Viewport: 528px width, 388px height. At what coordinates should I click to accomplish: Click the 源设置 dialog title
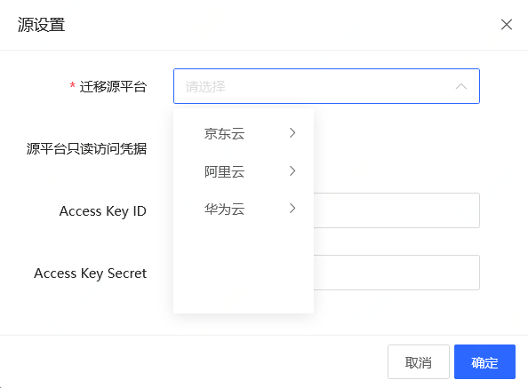tap(41, 25)
